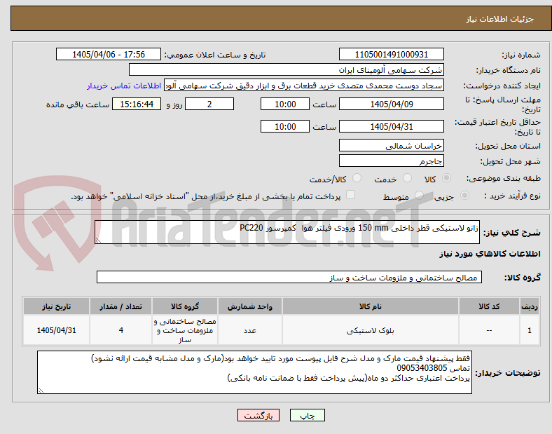552x434 pixels.
Task: Open the اطلاعات تماس خریدار contact link
Action: (124, 86)
